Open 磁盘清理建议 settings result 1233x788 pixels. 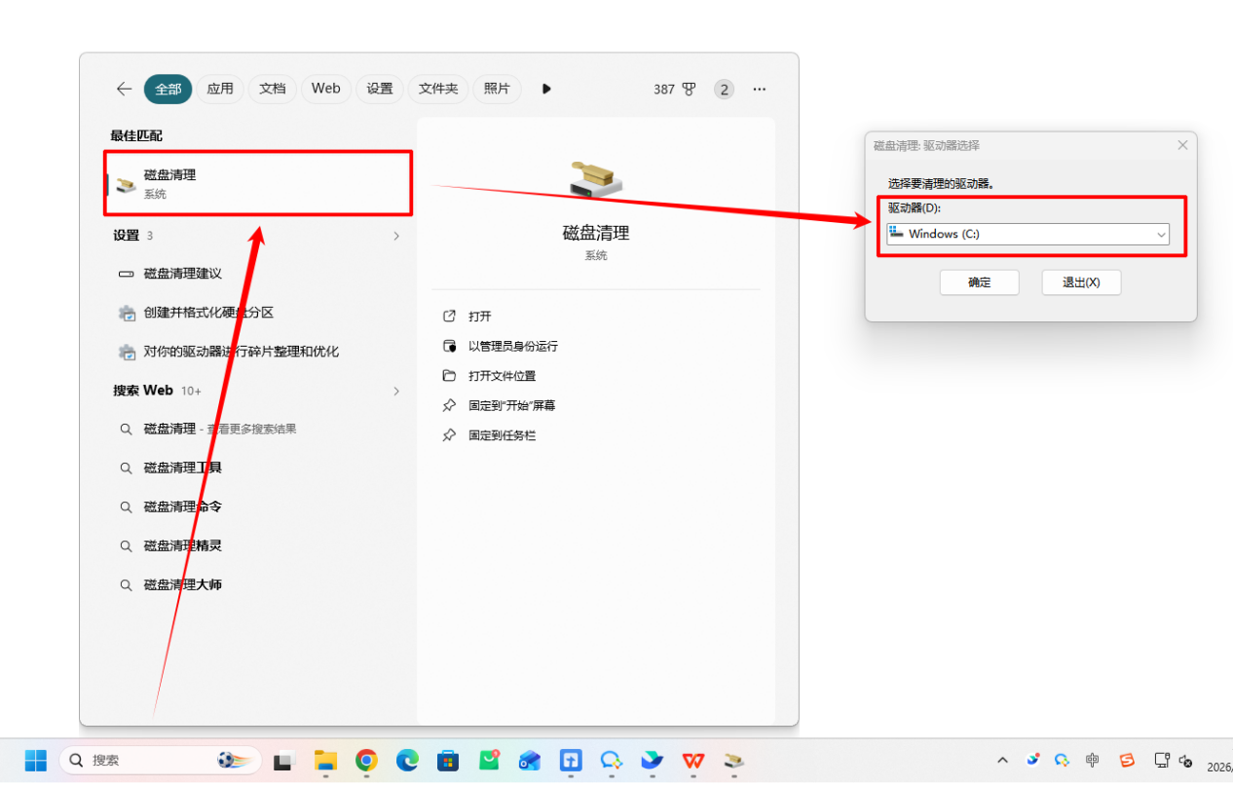pos(258,274)
